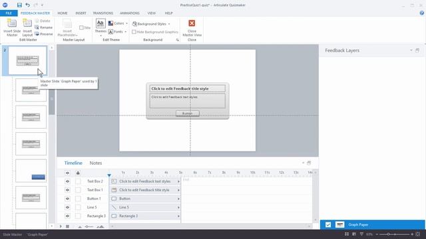
Task: Toggle the lock box for Button 1
Action: click(78, 199)
